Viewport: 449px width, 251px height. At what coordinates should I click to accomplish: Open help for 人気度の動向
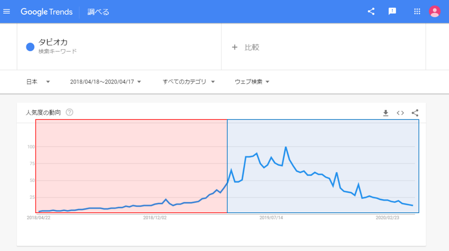(x=69, y=112)
